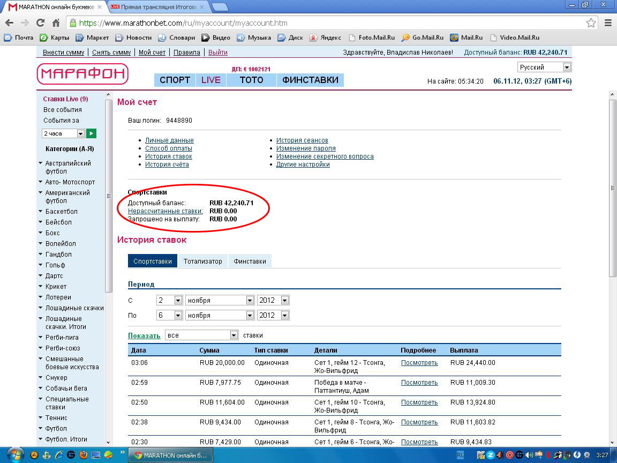
Task: Open the 2 часа time filter dropdown
Action: [x=63, y=133]
